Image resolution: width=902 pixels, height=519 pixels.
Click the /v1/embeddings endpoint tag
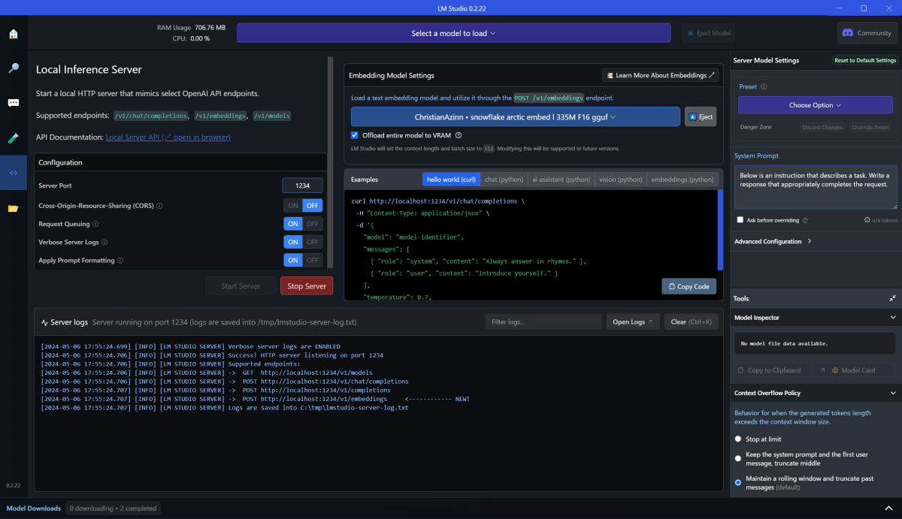click(x=221, y=116)
